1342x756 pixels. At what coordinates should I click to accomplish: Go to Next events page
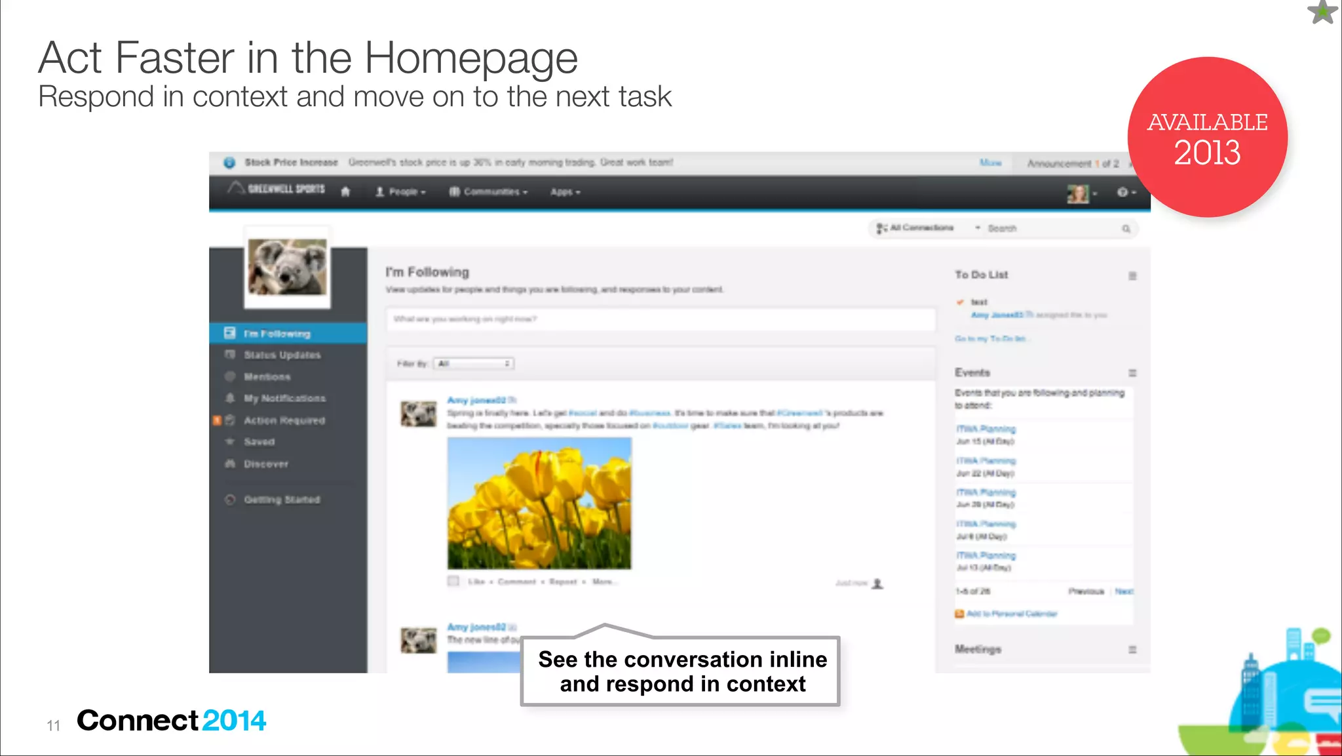click(1123, 591)
